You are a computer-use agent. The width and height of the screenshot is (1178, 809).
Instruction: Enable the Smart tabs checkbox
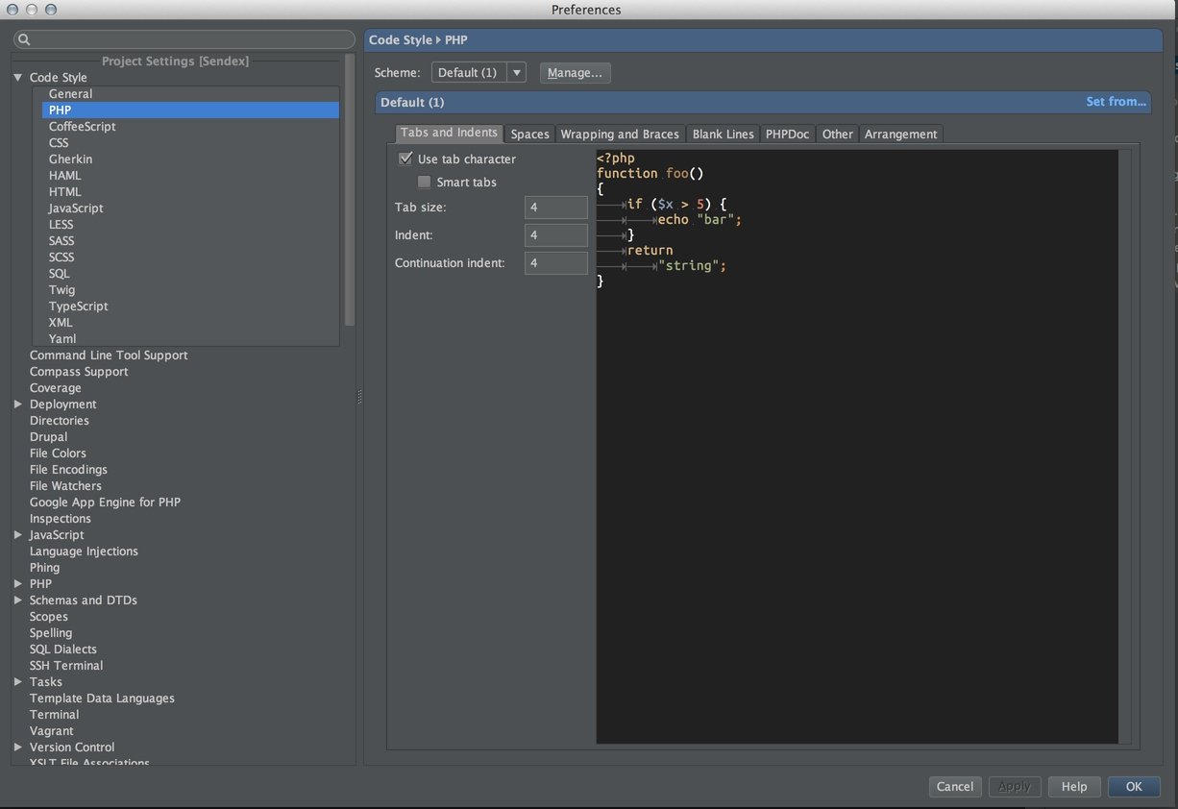[x=424, y=183]
